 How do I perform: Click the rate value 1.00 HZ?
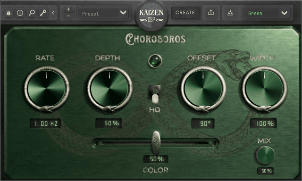[45, 123]
